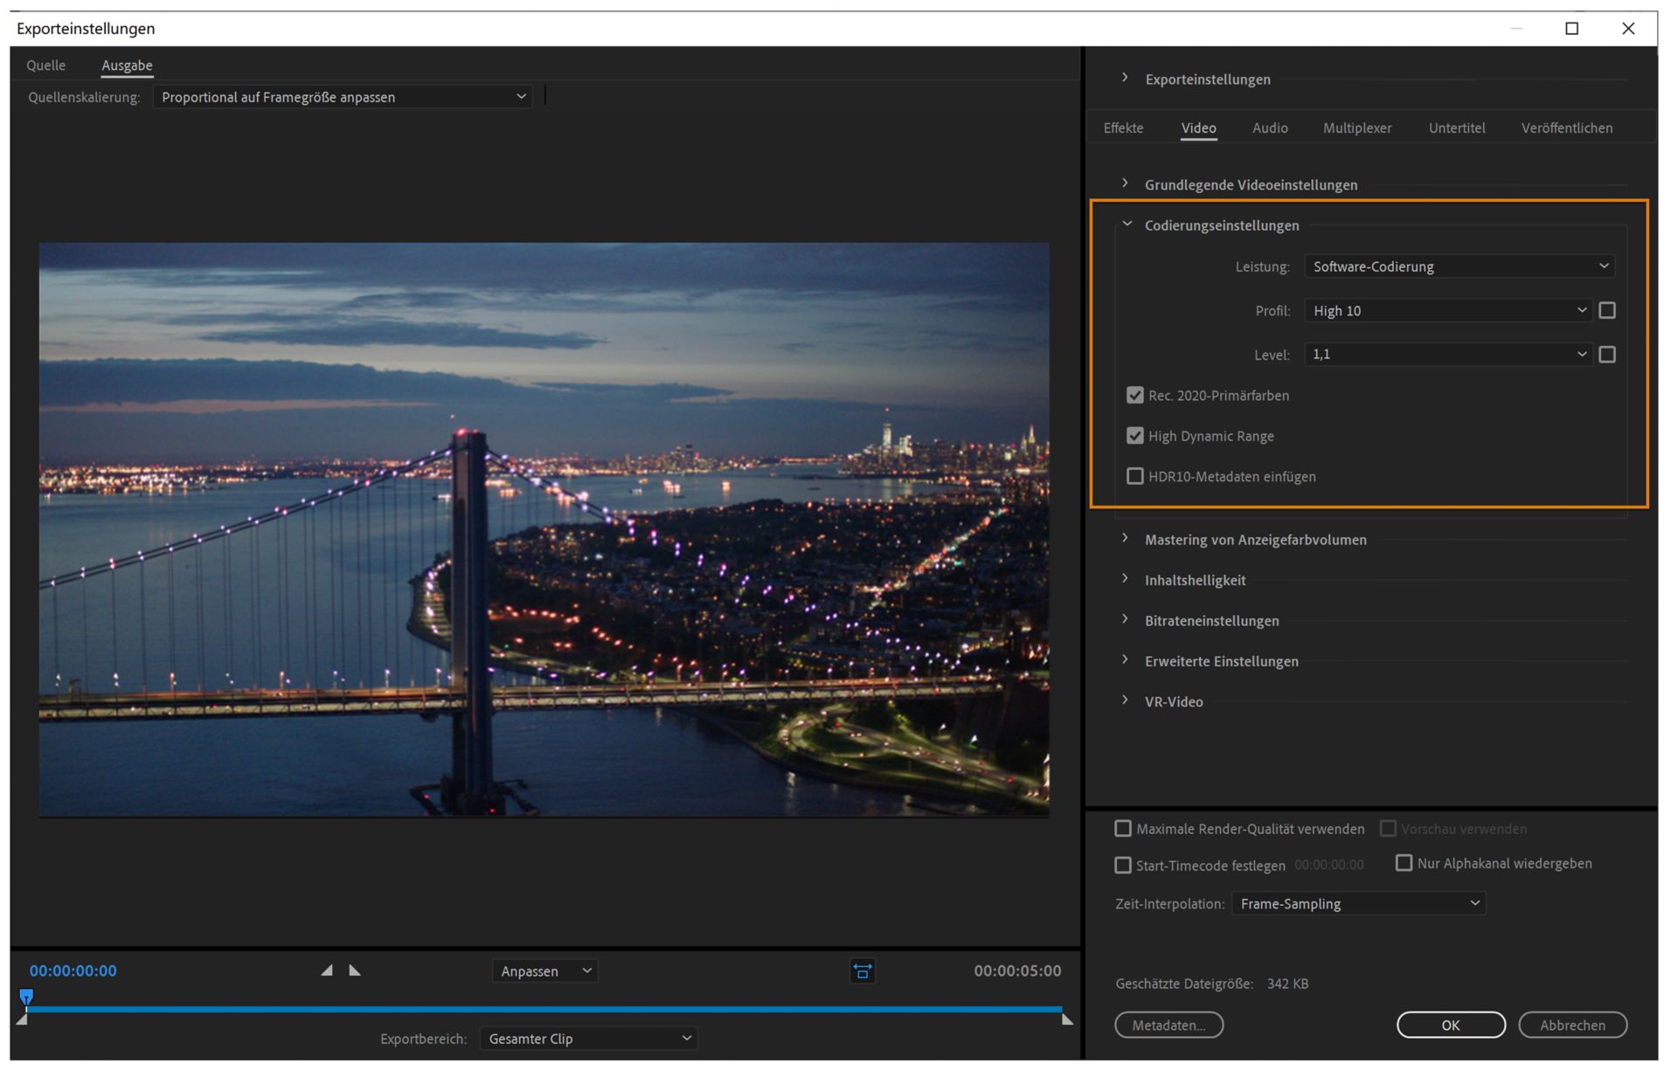Viewport: 1678px width, 1071px height.
Task: Click the Abbrechen button
Action: (x=1571, y=1025)
